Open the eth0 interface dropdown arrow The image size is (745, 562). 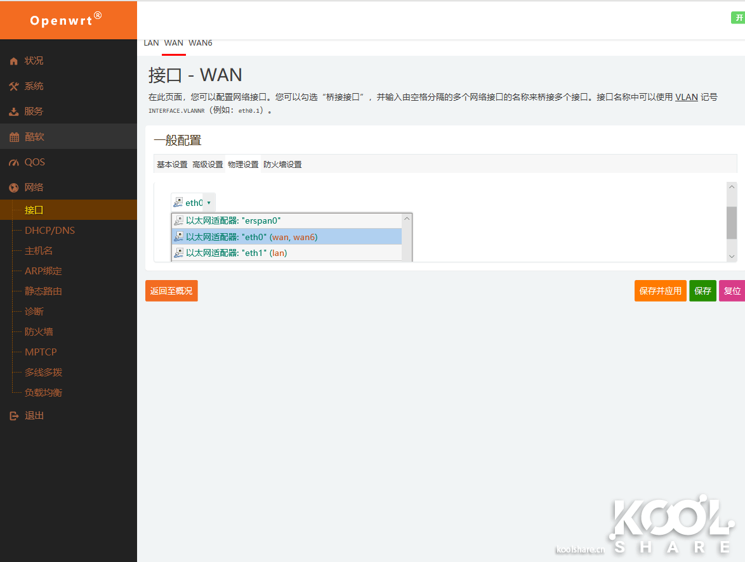click(209, 203)
